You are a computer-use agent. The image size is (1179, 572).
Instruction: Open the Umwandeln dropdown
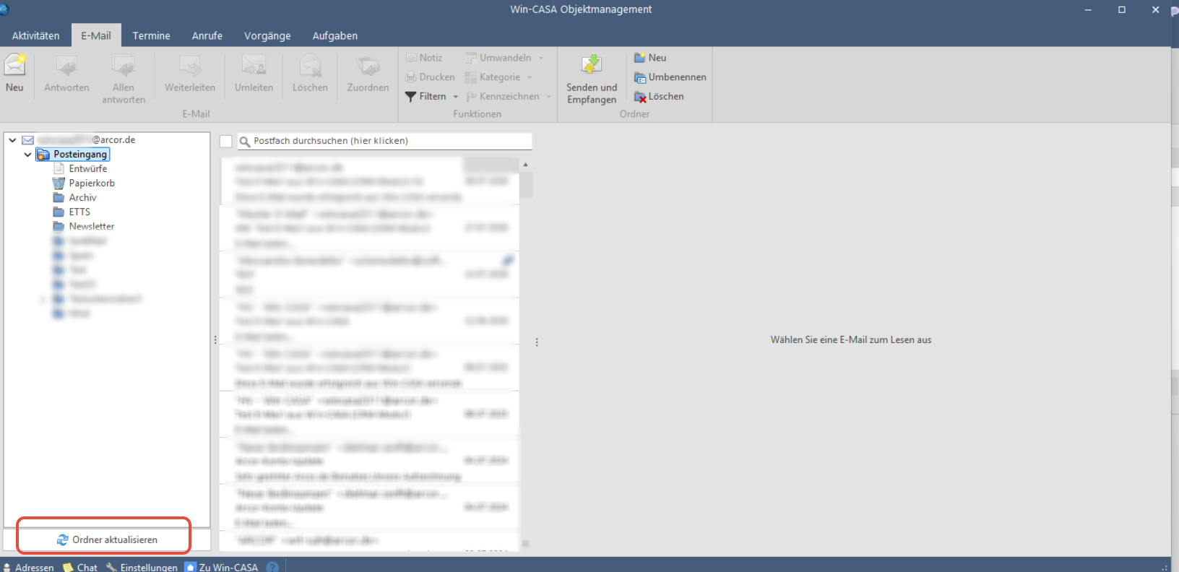point(504,58)
